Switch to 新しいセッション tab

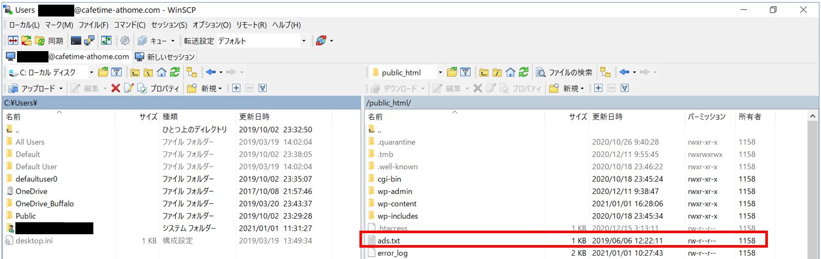pos(165,57)
